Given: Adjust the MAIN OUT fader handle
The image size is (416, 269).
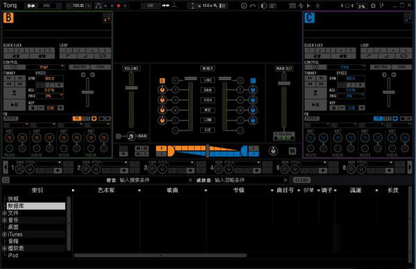Looking at the screenshot, I should pyautogui.click(x=284, y=83).
